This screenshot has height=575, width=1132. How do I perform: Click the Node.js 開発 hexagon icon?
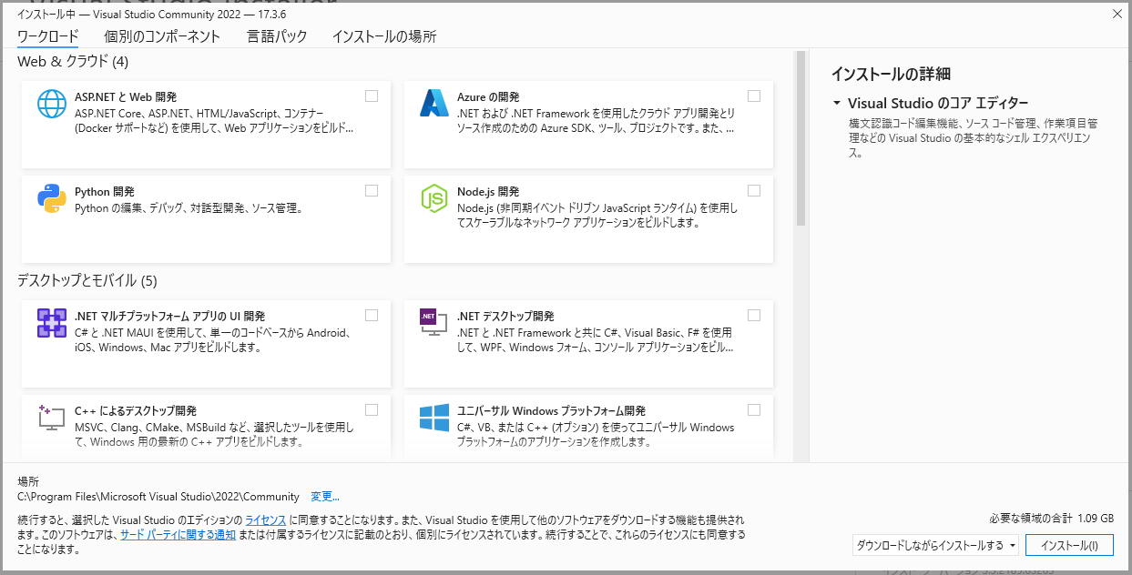point(434,197)
